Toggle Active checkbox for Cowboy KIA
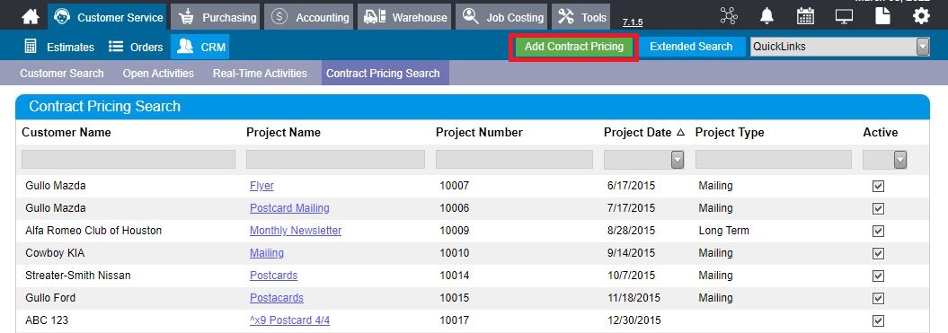 (x=879, y=253)
